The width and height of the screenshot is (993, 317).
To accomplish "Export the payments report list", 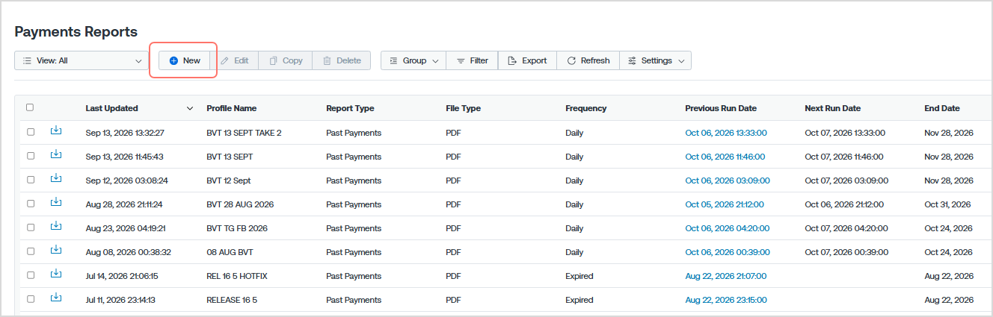I will pyautogui.click(x=527, y=60).
